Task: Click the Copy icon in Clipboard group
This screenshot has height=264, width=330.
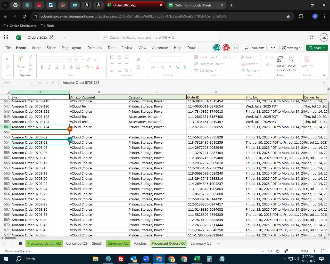Action: tap(31, 63)
